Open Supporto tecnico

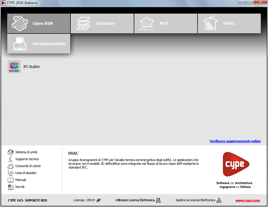tap(27, 159)
